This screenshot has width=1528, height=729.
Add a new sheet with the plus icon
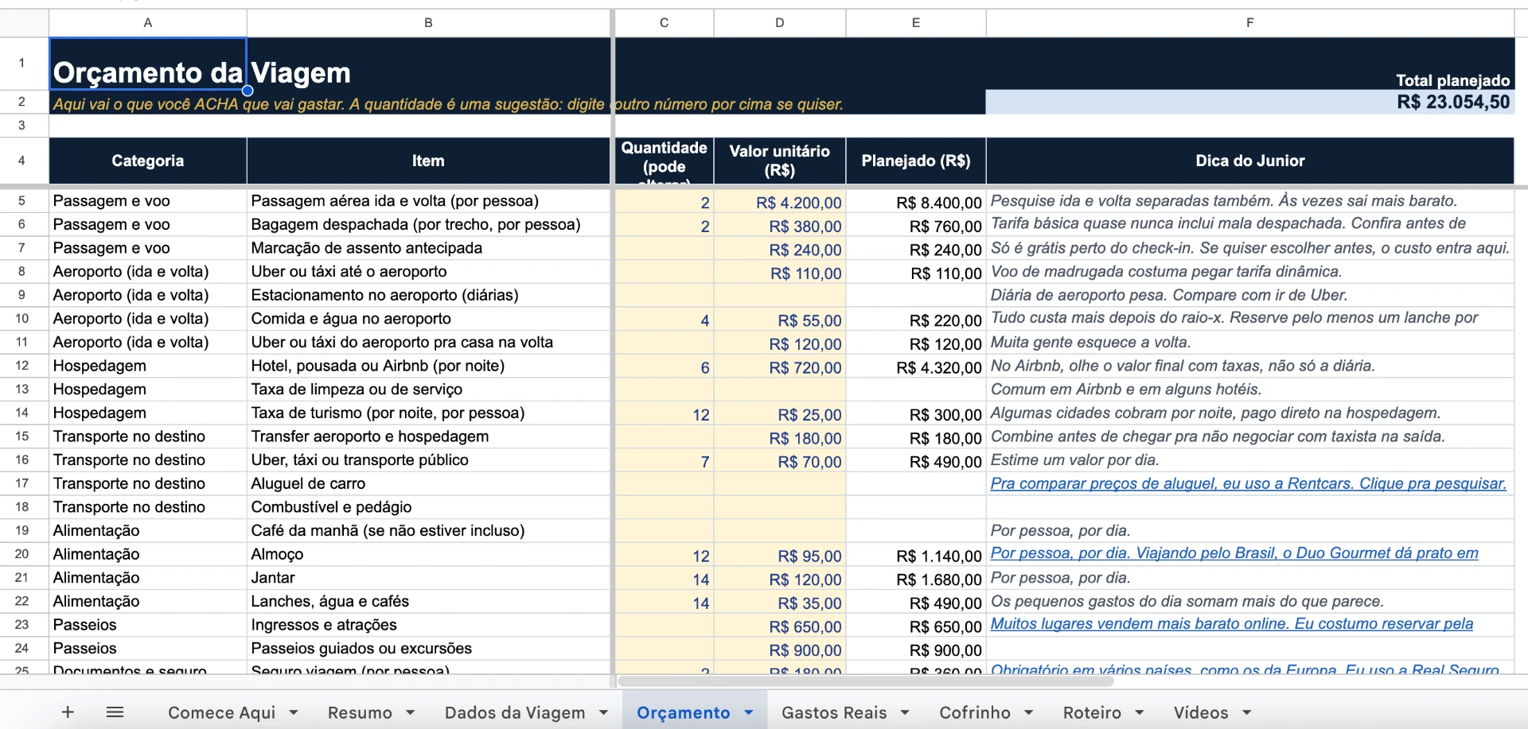pyautogui.click(x=68, y=712)
